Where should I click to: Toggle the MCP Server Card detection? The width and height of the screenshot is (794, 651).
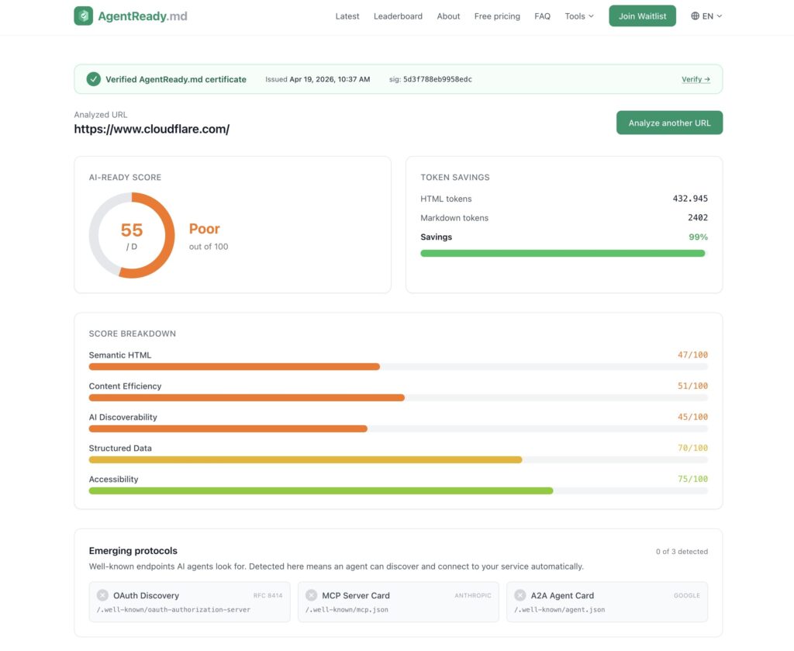[x=398, y=601]
